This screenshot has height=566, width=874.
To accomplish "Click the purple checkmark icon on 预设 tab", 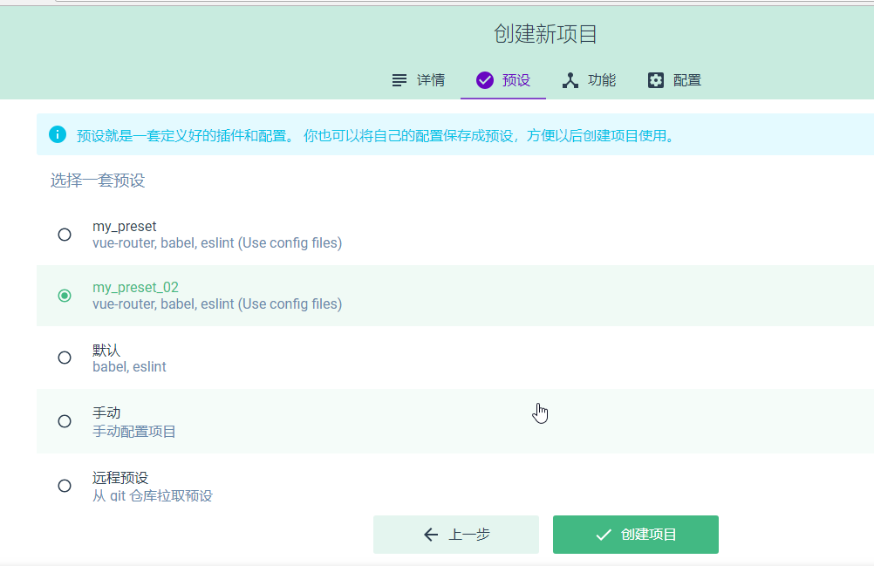I will tap(485, 79).
